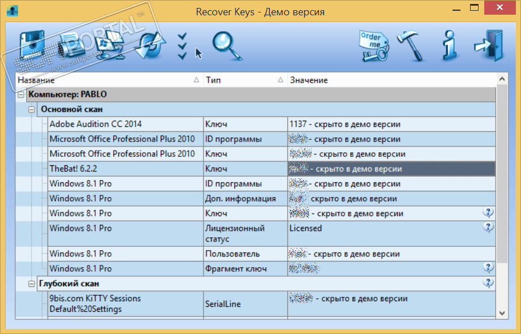
Task: Click help icon on Глубокий скан row
Action: 488,283
